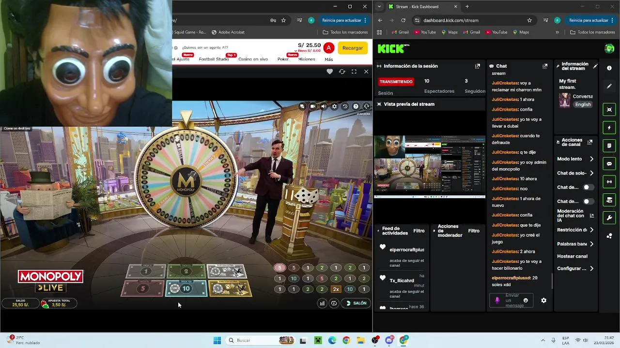Viewport: 620px width, 348px height.
Task: Toggle the broadcast signal sidebar panel icon
Action: tap(609, 182)
